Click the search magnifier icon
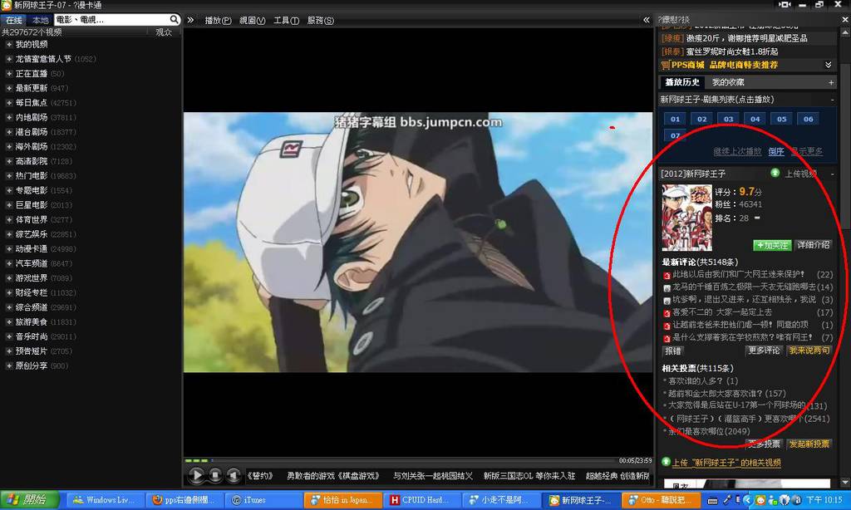Image resolution: width=851 pixels, height=510 pixels. (174, 20)
